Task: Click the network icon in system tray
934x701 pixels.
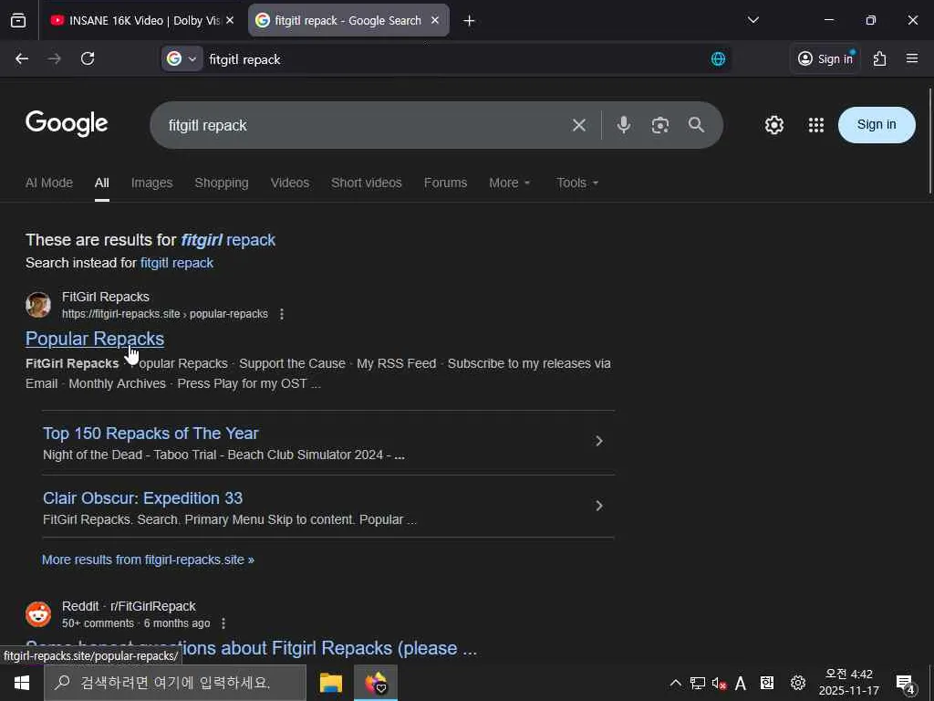Action: tap(698, 683)
